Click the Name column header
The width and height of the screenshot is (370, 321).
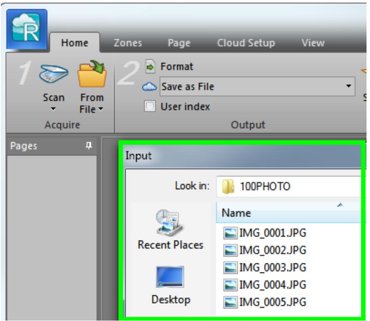pyautogui.click(x=288, y=213)
